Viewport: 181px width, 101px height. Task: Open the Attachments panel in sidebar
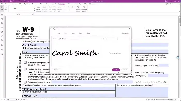[2, 36]
